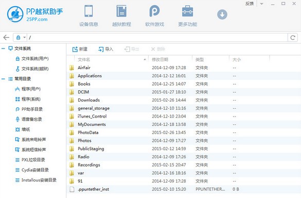Click date 2015-01-27 18:10 of DCIM
The width and height of the screenshot is (301, 198).
(x=169, y=92)
